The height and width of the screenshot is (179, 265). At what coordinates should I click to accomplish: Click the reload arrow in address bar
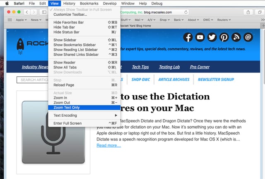click(186, 12)
